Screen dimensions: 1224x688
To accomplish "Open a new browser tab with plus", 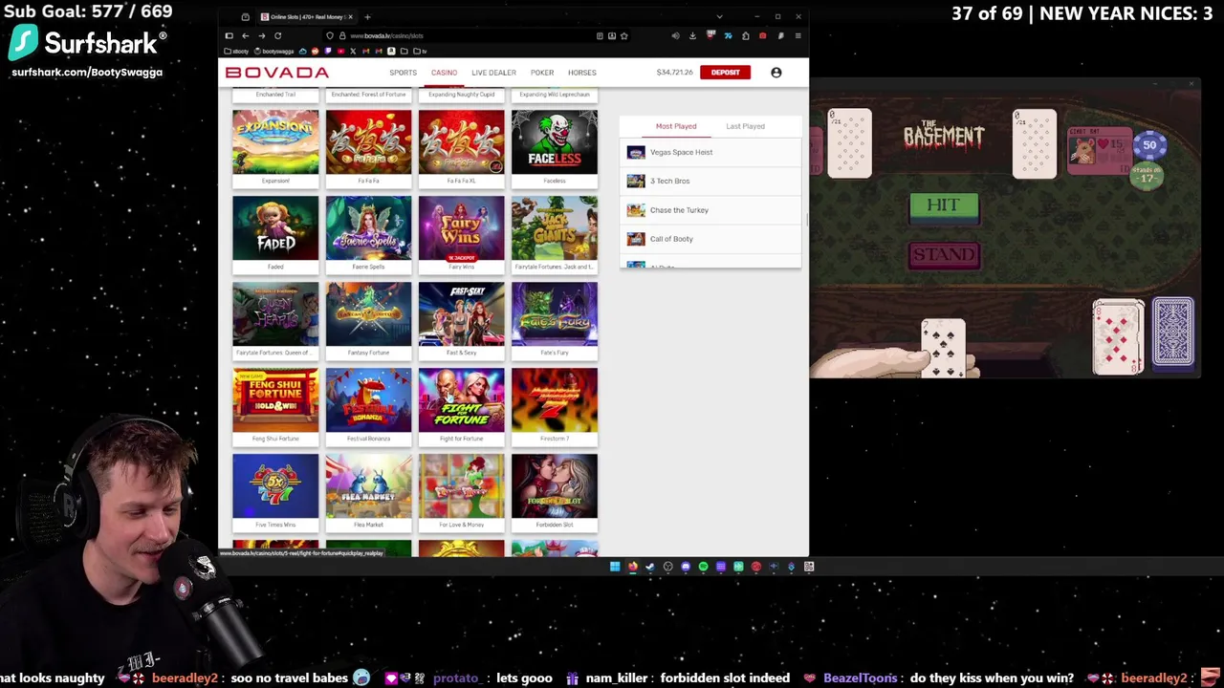I will 367,16.
